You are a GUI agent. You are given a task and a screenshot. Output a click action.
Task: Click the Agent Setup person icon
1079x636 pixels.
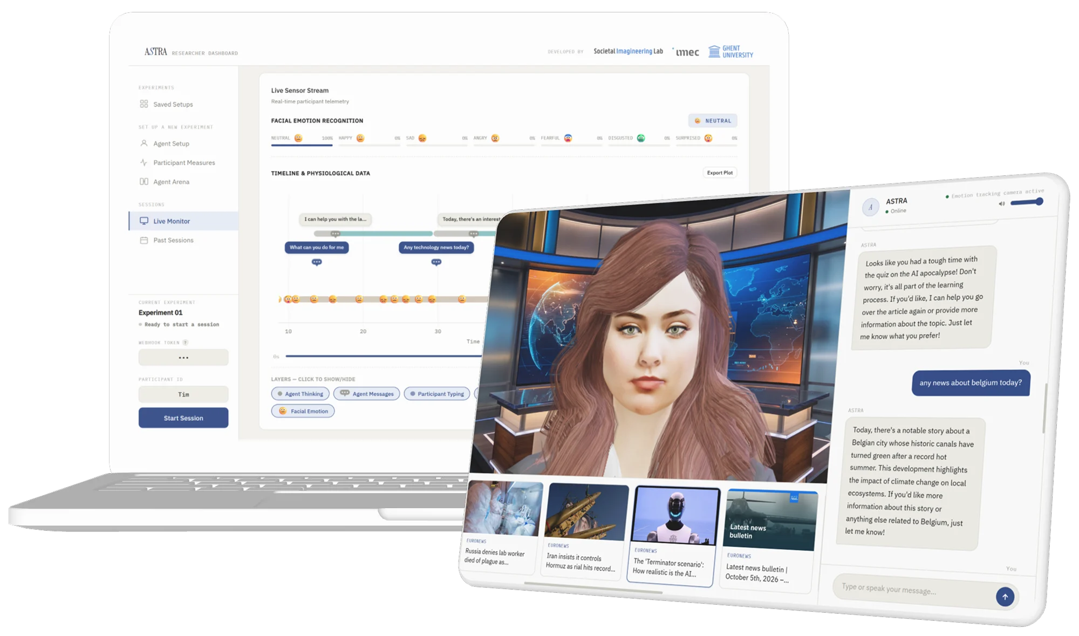pos(144,143)
